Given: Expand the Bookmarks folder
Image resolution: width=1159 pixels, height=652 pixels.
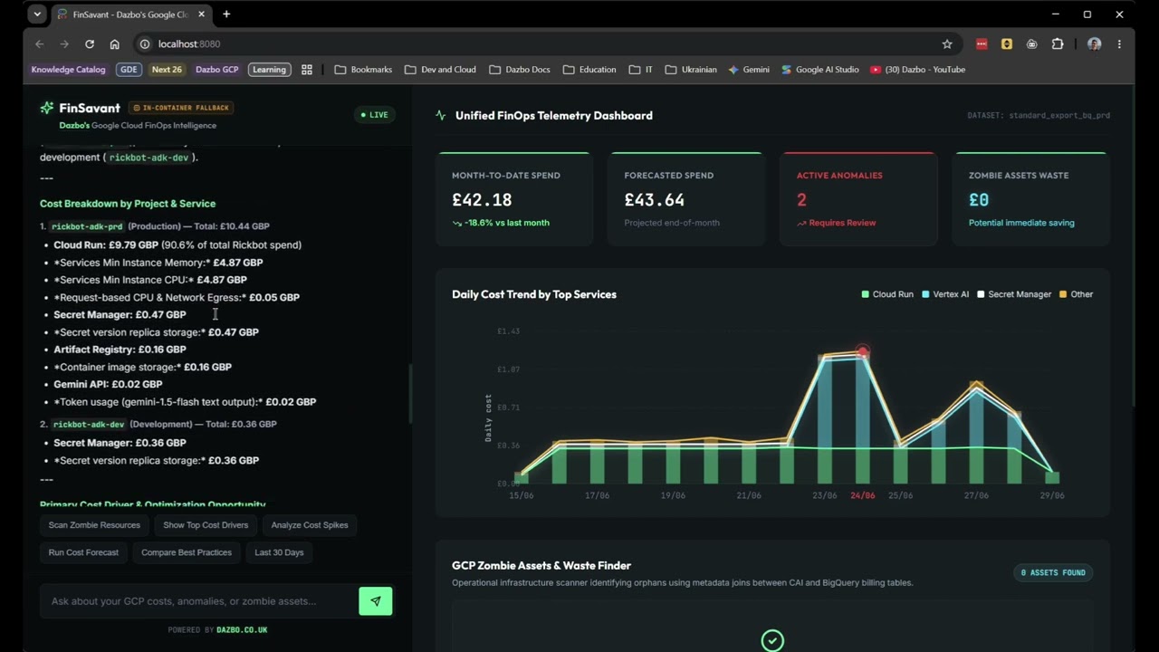Looking at the screenshot, I should (363, 70).
